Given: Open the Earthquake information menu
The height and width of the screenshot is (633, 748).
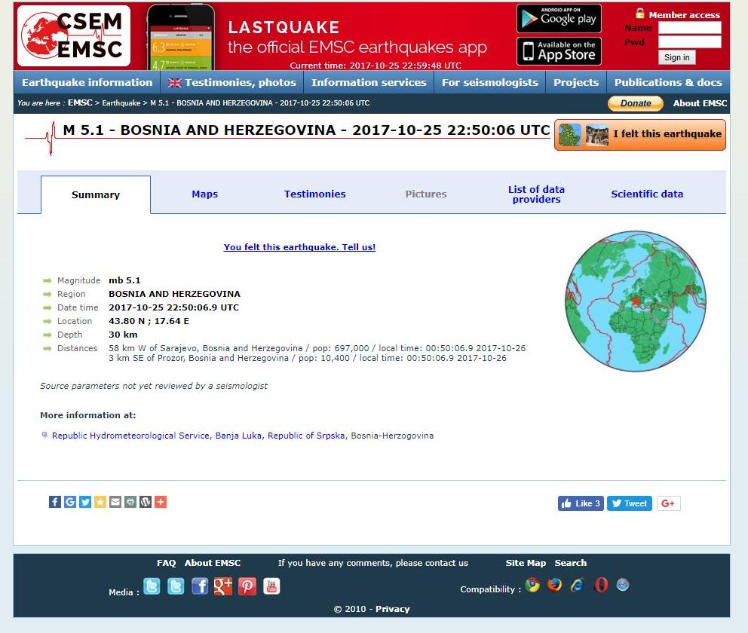Looking at the screenshot, I should (87, 83).
